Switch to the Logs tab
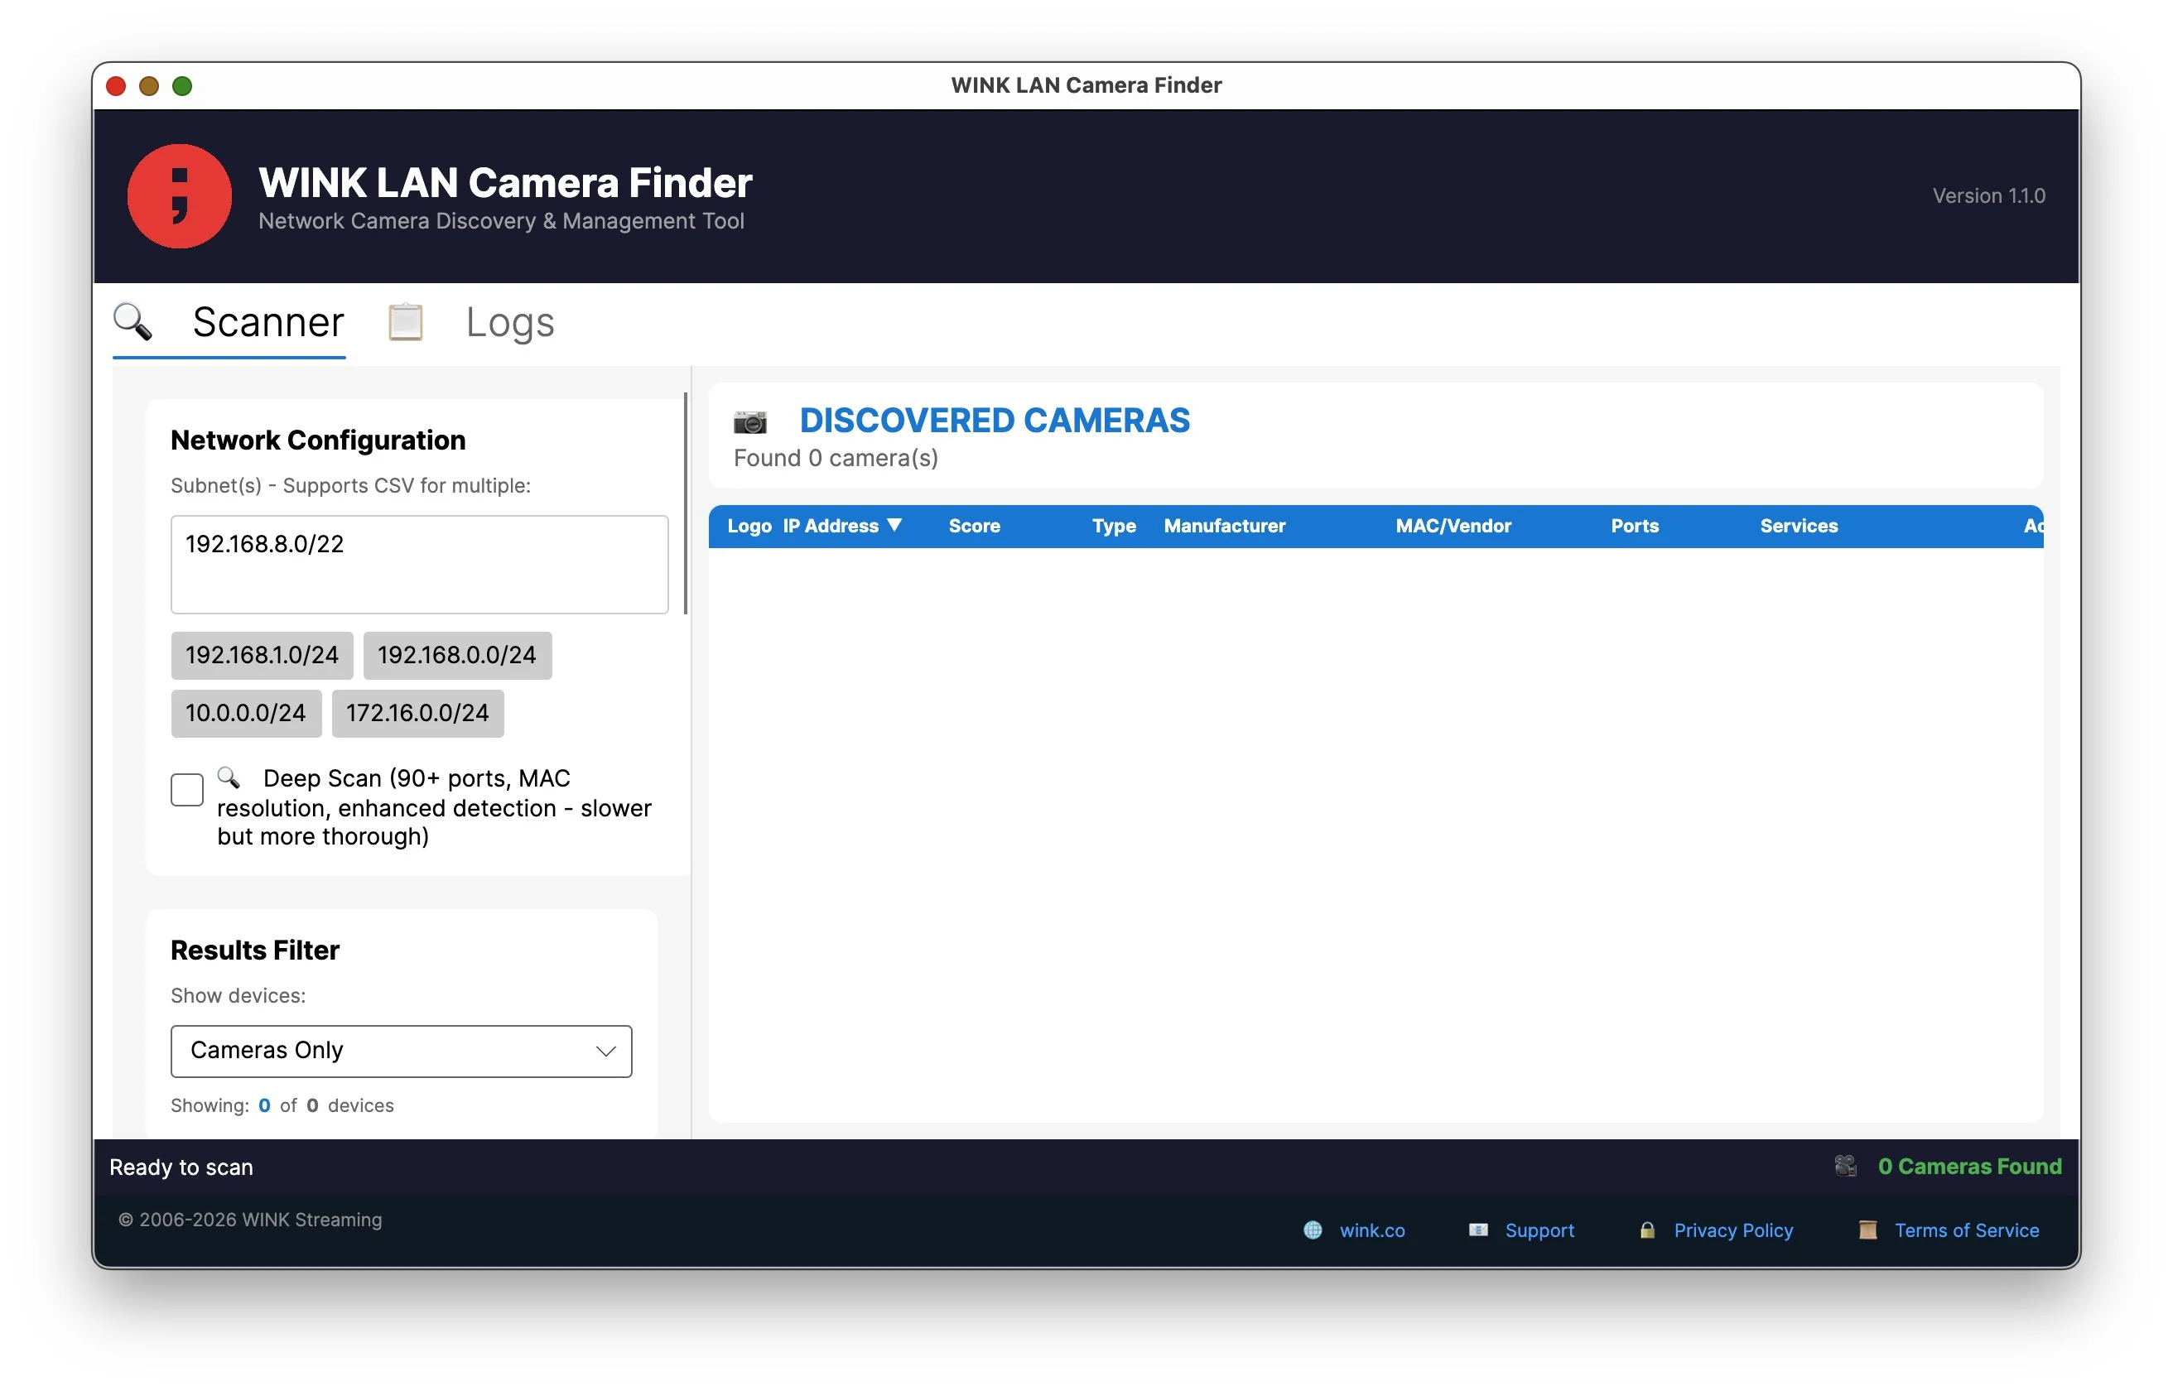 [x=509, y=321]
